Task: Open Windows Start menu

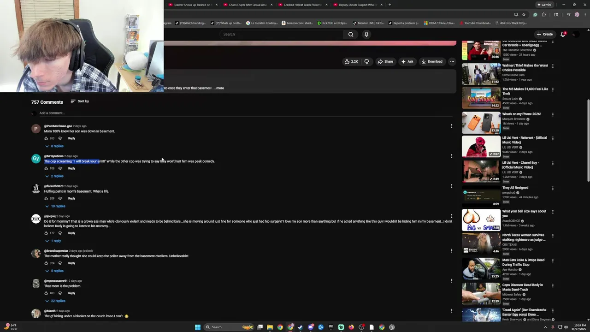Action: 198,327
